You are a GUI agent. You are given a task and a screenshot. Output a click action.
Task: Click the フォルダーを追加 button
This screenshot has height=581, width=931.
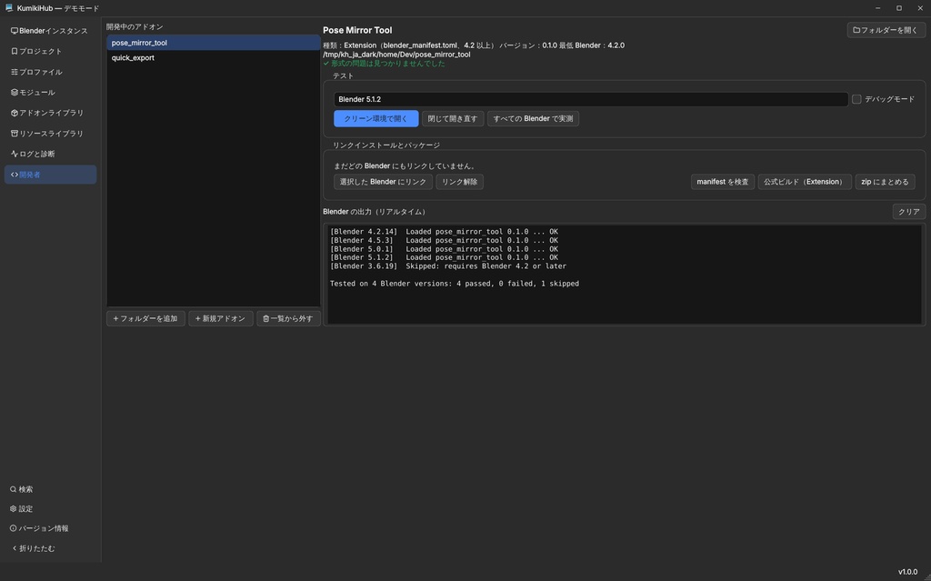[145, 318]
